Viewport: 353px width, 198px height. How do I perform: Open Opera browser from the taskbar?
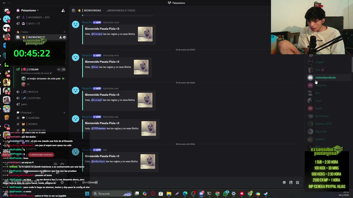[153, 194]
